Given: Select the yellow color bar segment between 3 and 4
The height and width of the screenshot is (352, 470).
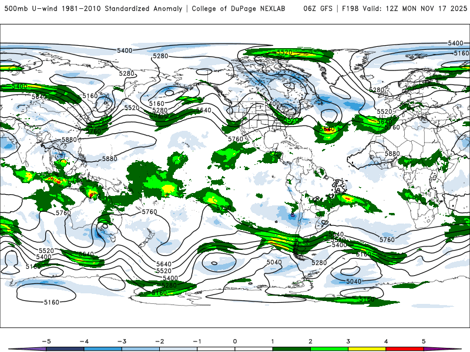Looking at the screenshot, I should [367, 349].
